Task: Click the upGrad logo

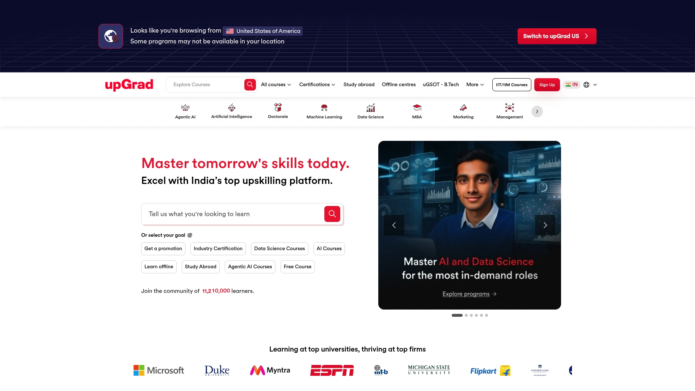Action: 129,85
